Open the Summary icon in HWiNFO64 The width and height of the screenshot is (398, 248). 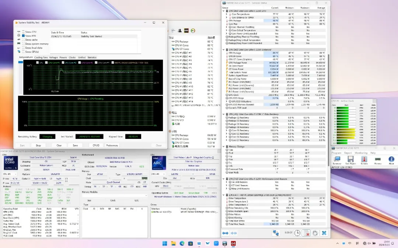pyautogui.click(x=337, y=159)
